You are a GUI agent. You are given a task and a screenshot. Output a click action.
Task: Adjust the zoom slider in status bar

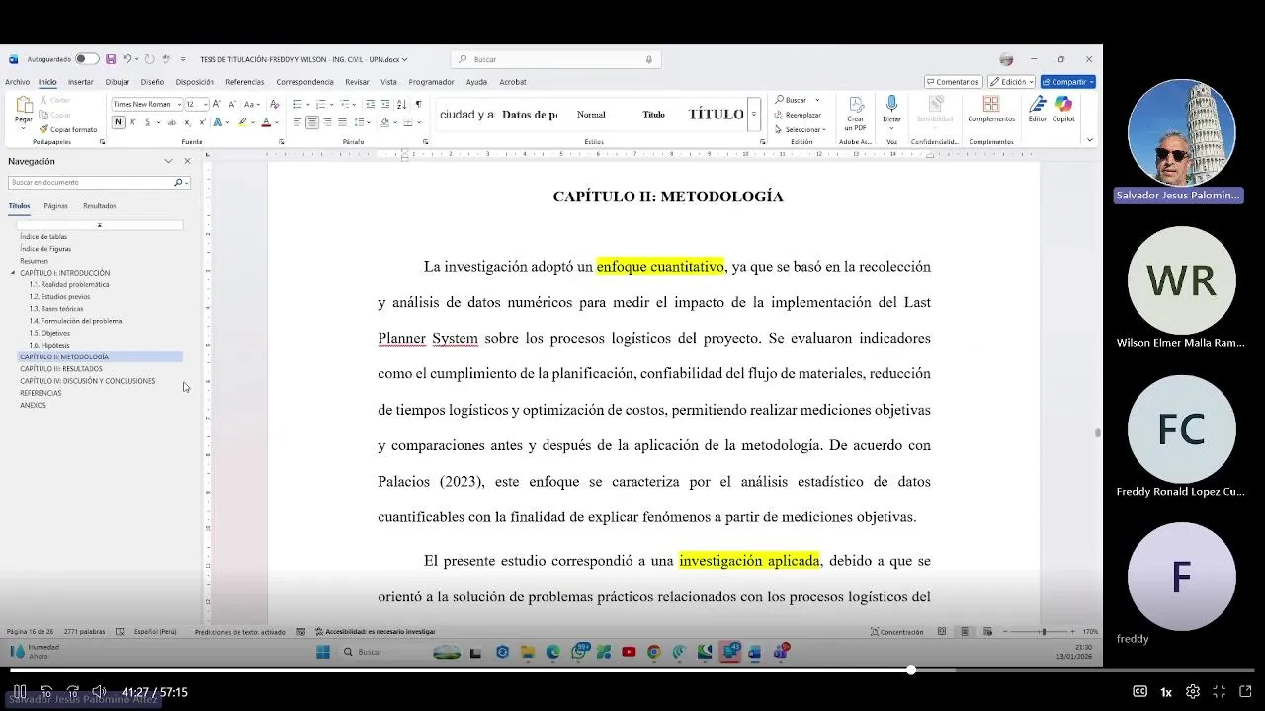tap(1043, 632)
